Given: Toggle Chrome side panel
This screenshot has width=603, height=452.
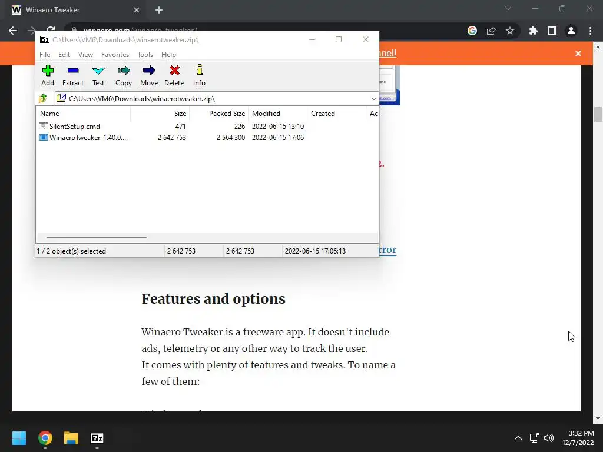Looking at the screenshot, I should [x=552, y=31].
